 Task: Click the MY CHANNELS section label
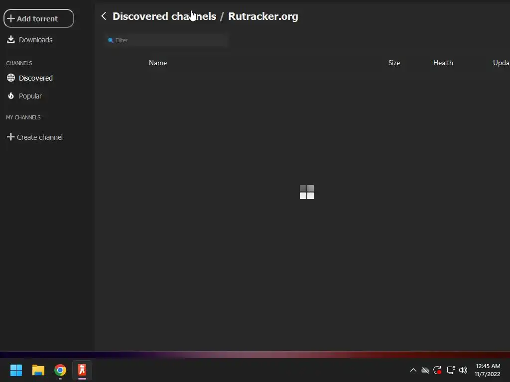[23, 117]
